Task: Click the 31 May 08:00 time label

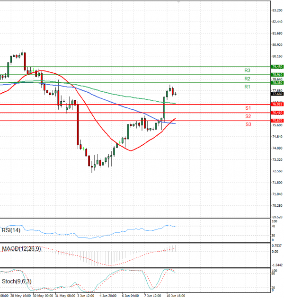Action: coord(65,296)
